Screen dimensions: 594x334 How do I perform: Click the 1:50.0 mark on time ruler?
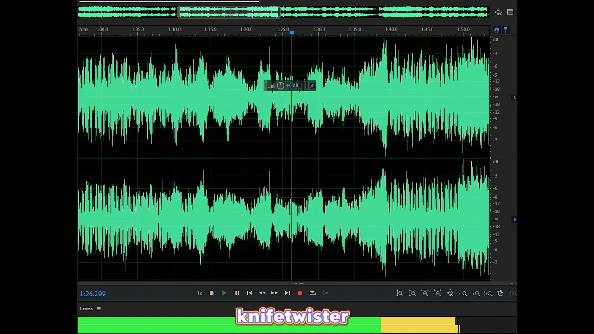(463, 29)
